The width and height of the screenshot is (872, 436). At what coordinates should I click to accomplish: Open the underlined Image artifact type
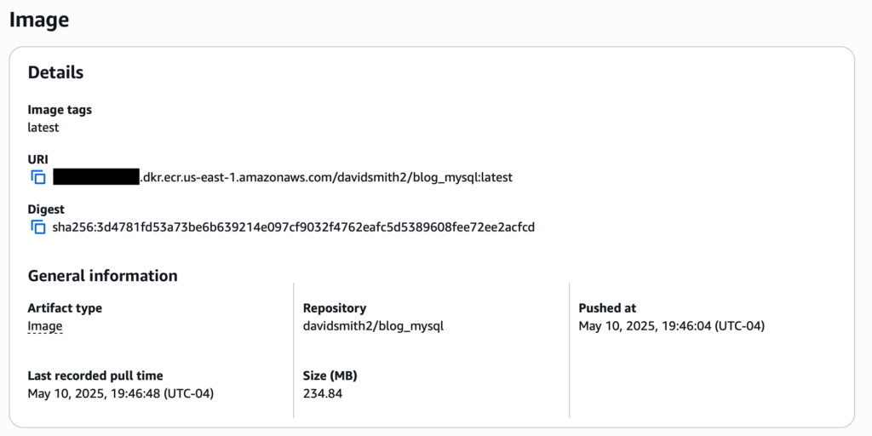[x=45, y=326]
